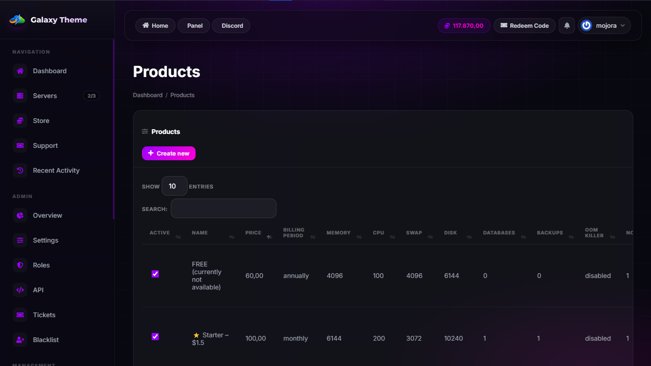This screenshot has width=651, height=366.
Task: Click the notification bell icon
Action: pos(567,26)
